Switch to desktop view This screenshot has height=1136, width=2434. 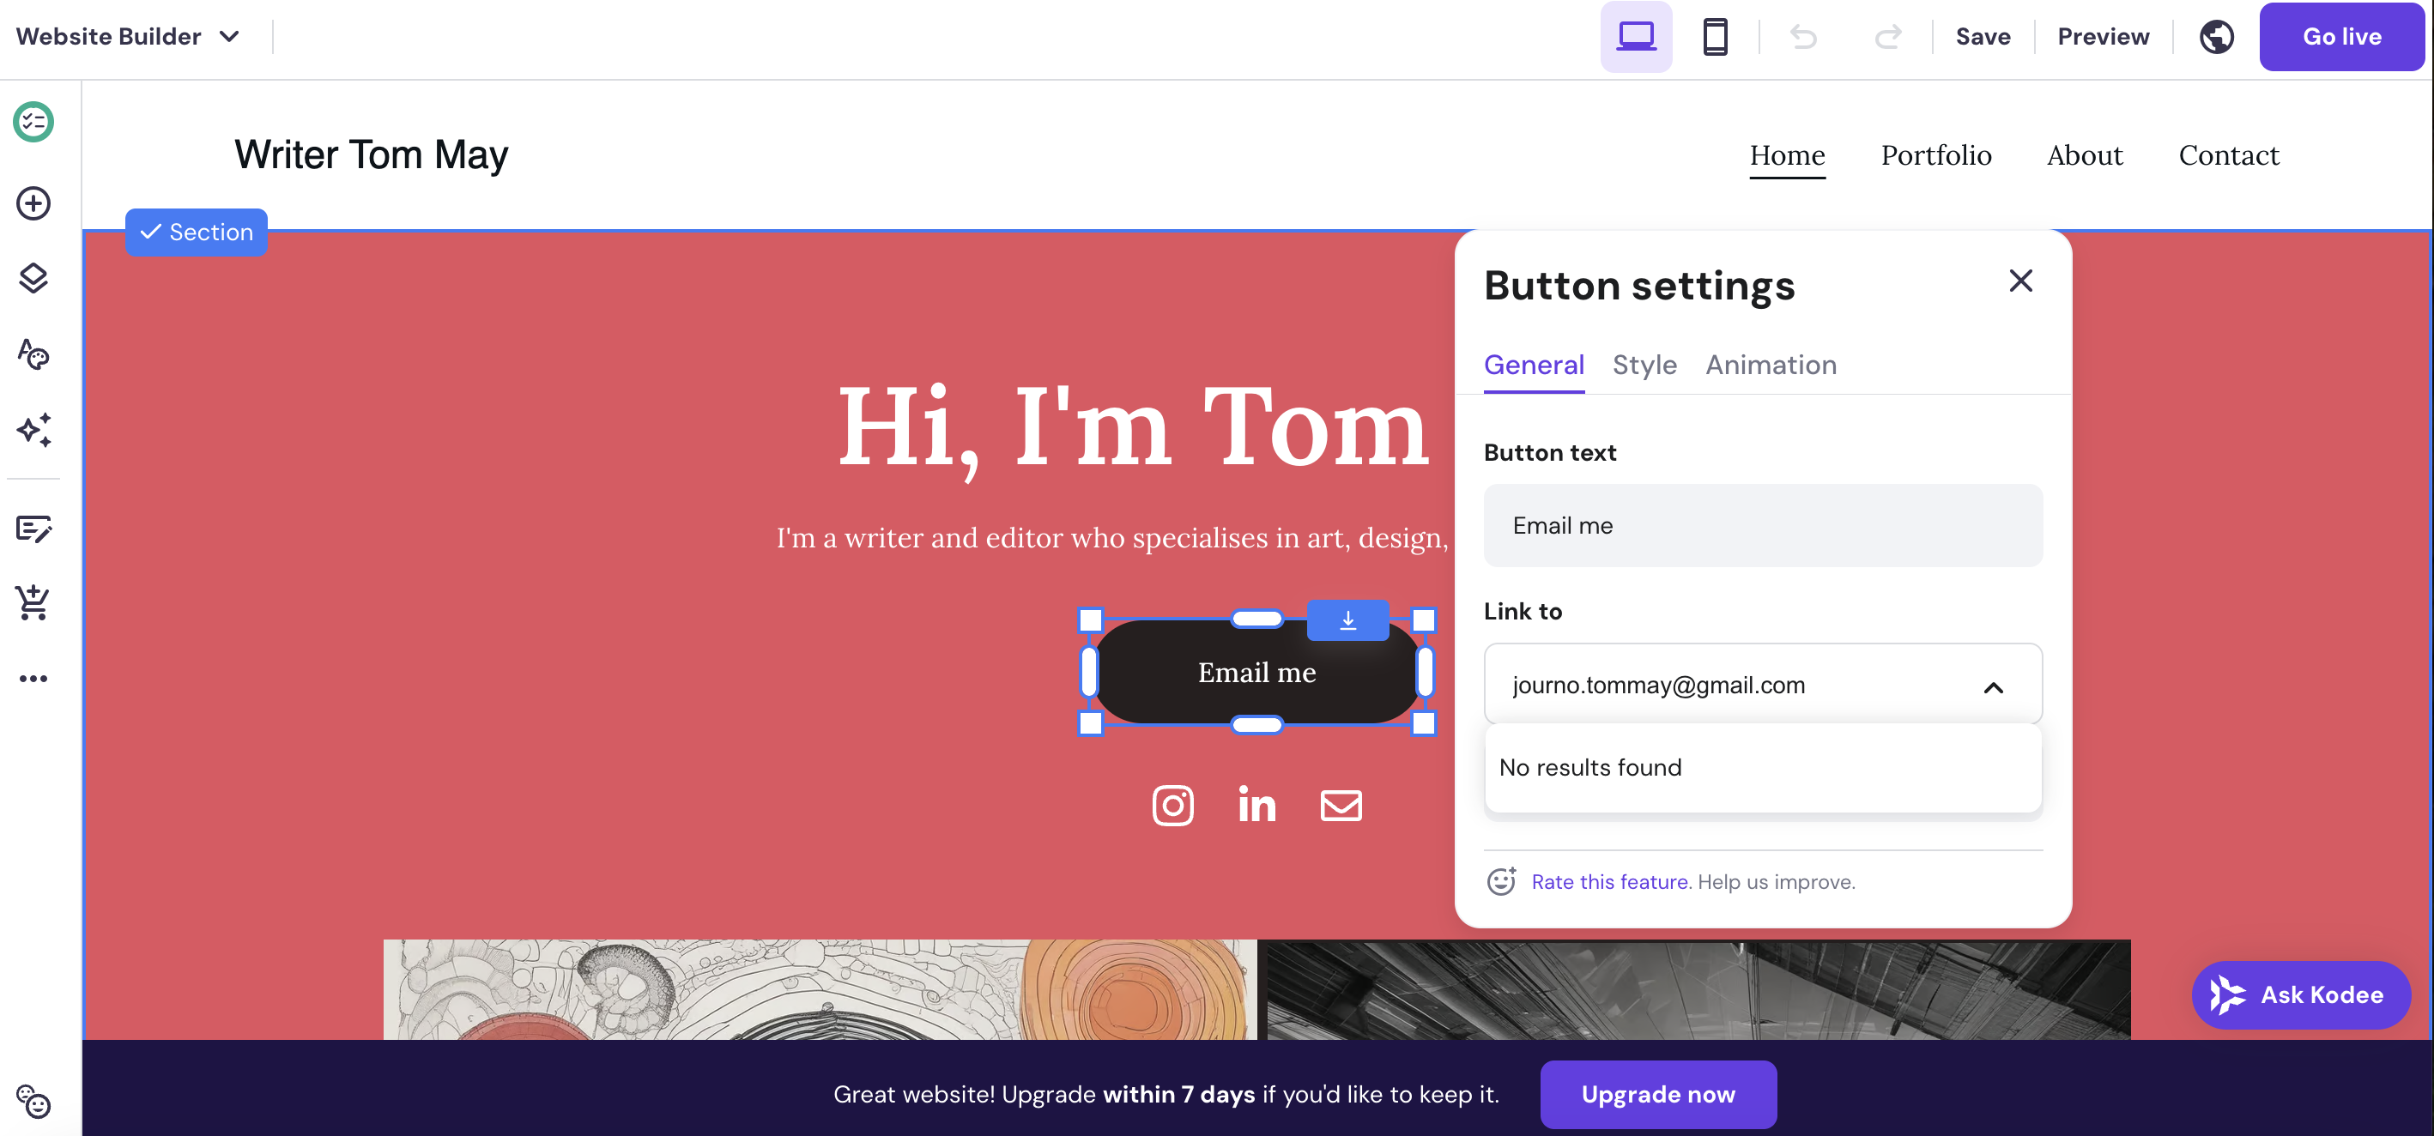[x=1636, y=37]
